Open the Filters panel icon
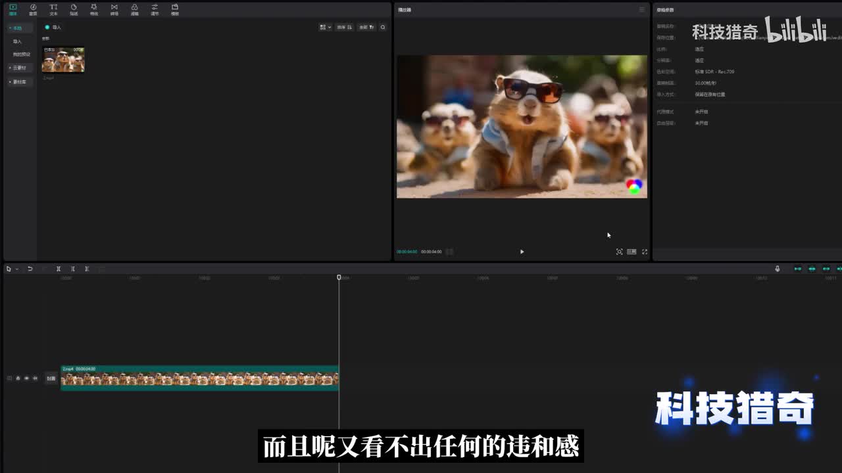This screenshot has width=842, height=473. click(x=134, y=9)
